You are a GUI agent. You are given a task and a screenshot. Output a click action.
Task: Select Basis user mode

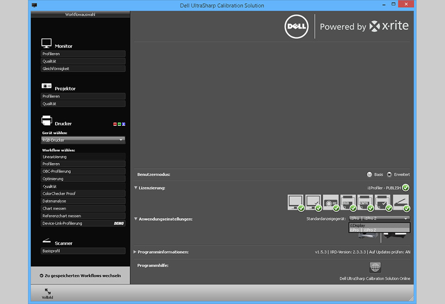pyautogui.click(x=369, y=175)
